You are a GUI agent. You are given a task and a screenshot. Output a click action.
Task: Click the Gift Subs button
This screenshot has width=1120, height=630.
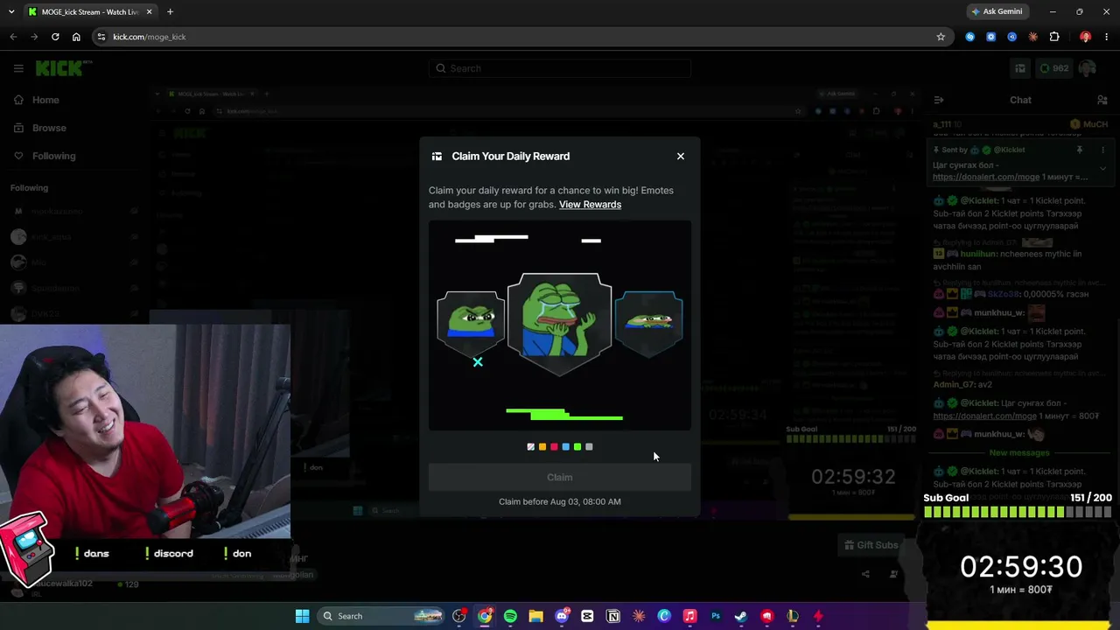[871, 545]
